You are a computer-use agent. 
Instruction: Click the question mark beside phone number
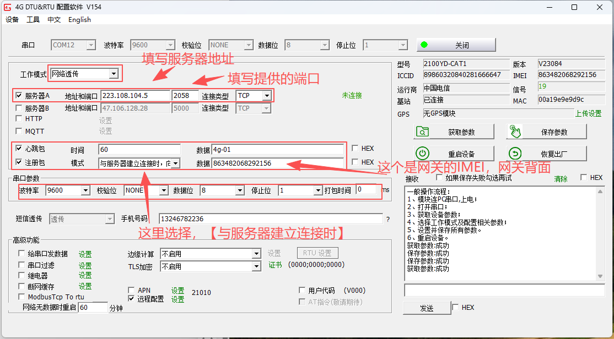pos(387,219)
